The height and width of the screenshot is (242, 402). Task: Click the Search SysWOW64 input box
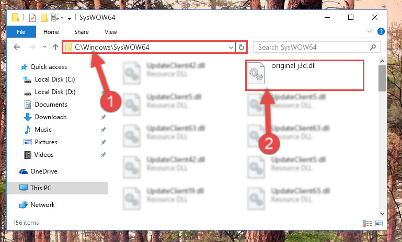(313, 47)
